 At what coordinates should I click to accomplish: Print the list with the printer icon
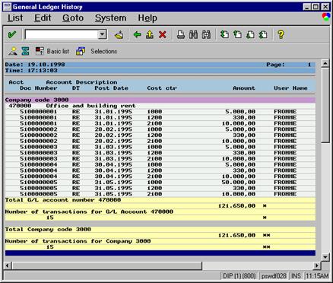(x=181, y=34)
